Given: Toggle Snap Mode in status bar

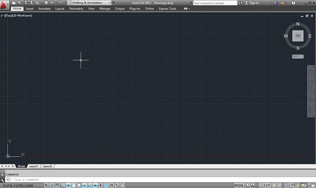Looking at the screenshot, I should coord(52,186).
